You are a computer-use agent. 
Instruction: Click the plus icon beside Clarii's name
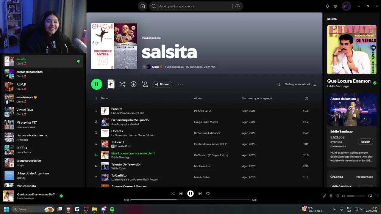click(x=144, y=67)
